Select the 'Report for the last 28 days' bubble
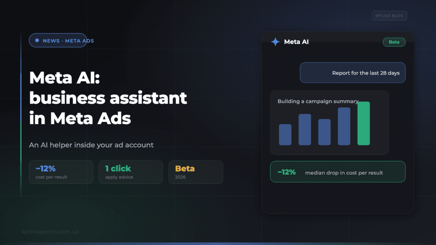The height and width of the screenshot is (245, 436). pyautogui.click(x=353, y=73)
